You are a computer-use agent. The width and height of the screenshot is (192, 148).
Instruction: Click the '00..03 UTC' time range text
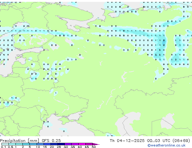coord(158,141)
